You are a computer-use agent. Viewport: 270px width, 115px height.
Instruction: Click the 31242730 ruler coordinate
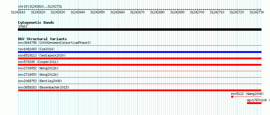click(x=257, y=12)
